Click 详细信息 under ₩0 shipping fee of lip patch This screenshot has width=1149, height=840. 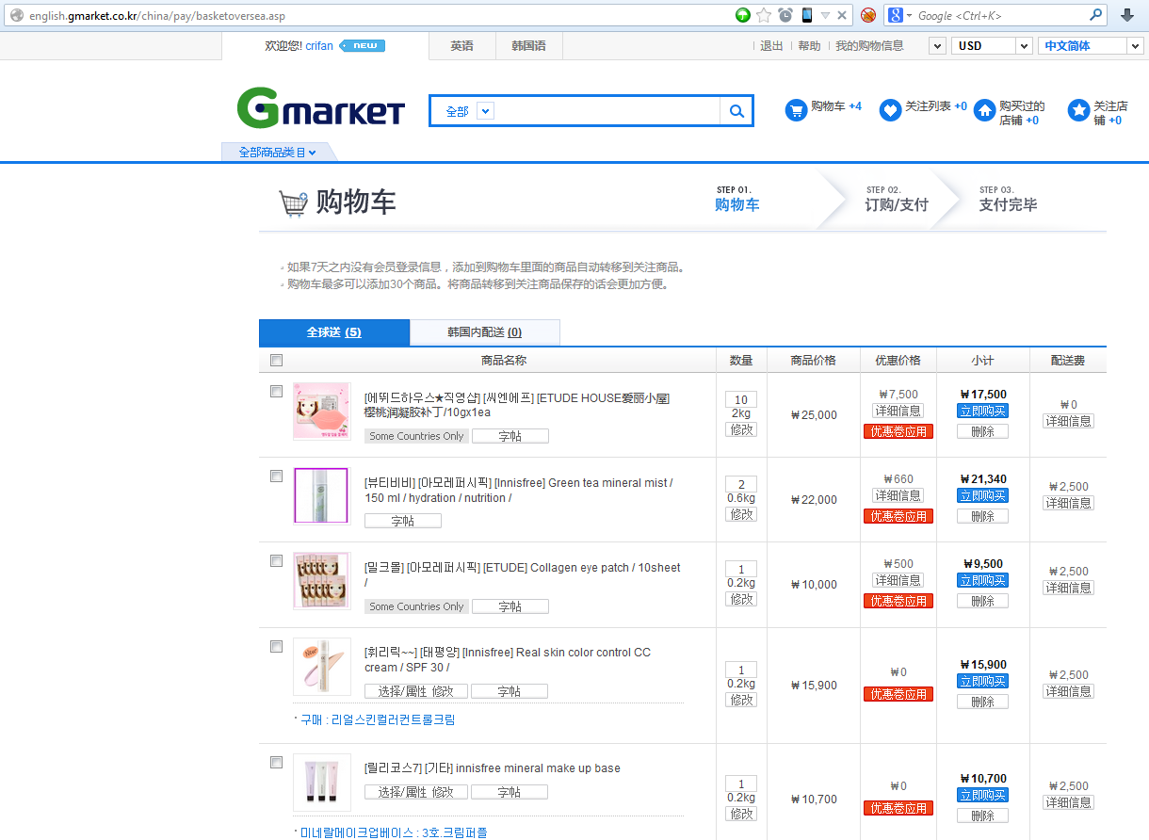[x=1068, y=421]
